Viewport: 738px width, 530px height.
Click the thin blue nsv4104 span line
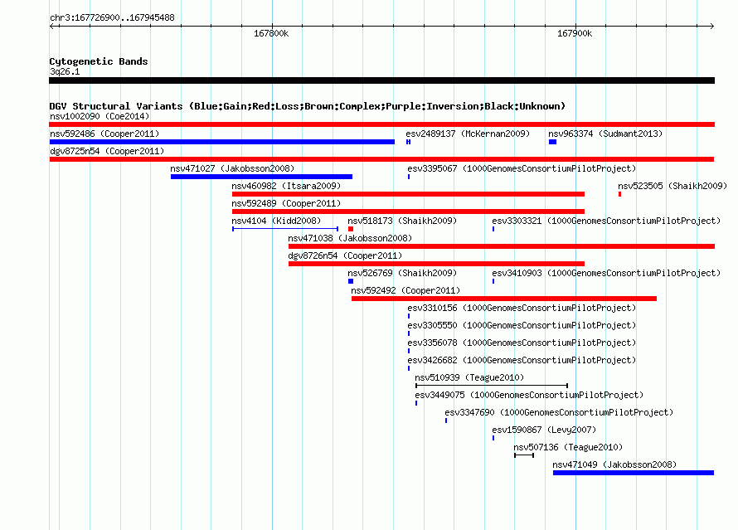(x=285, y=229)
